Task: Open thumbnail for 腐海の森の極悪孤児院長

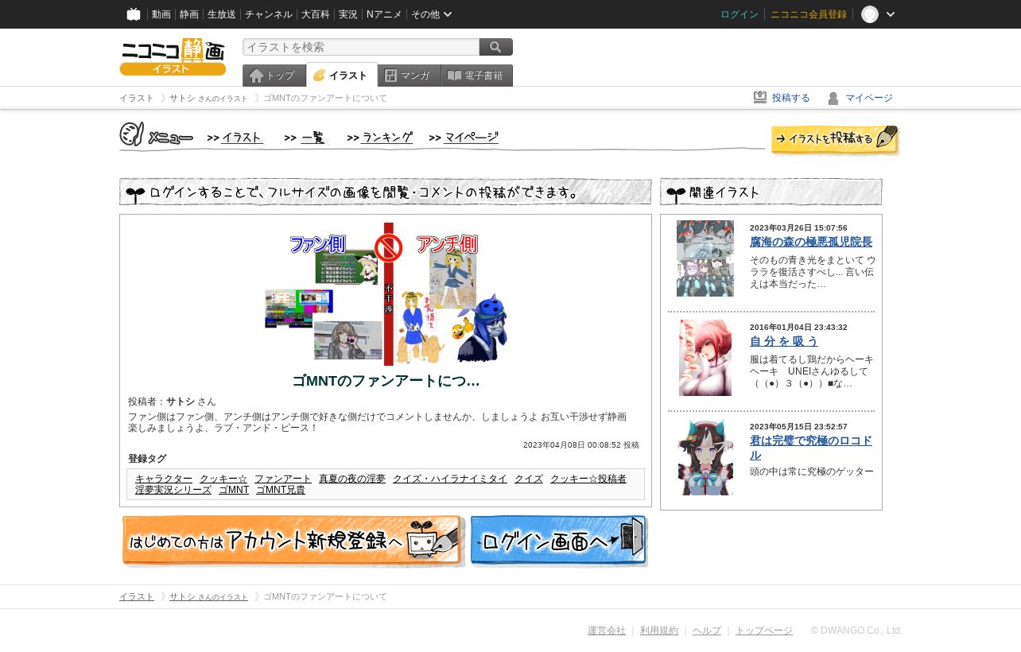Action: tap(705, 258)
